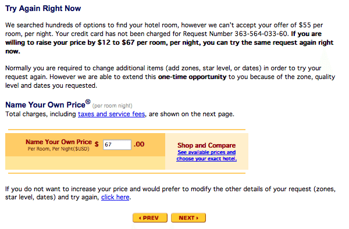Go back with the PREV button

[150, 217]
